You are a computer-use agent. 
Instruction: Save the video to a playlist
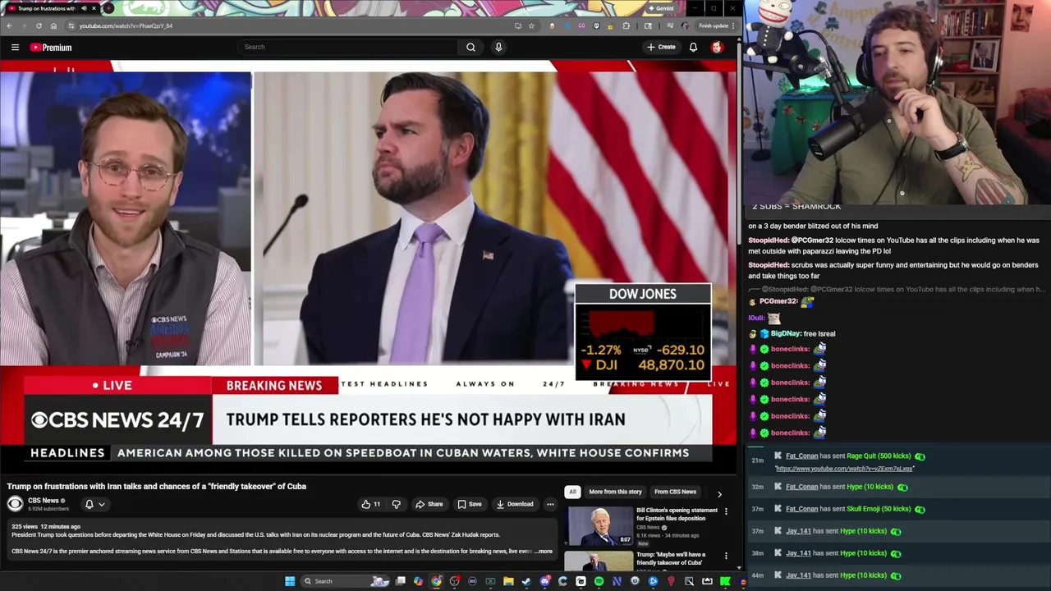pyautogui.click(x=470, y=504)
